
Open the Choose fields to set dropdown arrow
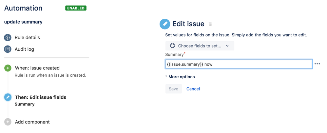point(227,46)
